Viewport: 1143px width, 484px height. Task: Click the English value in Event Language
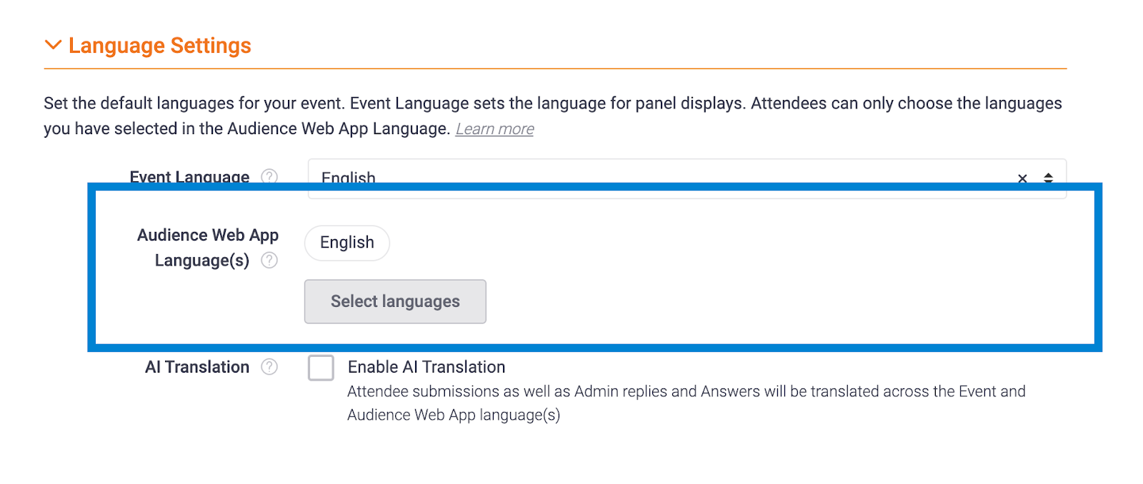click(x=348, y=177)
